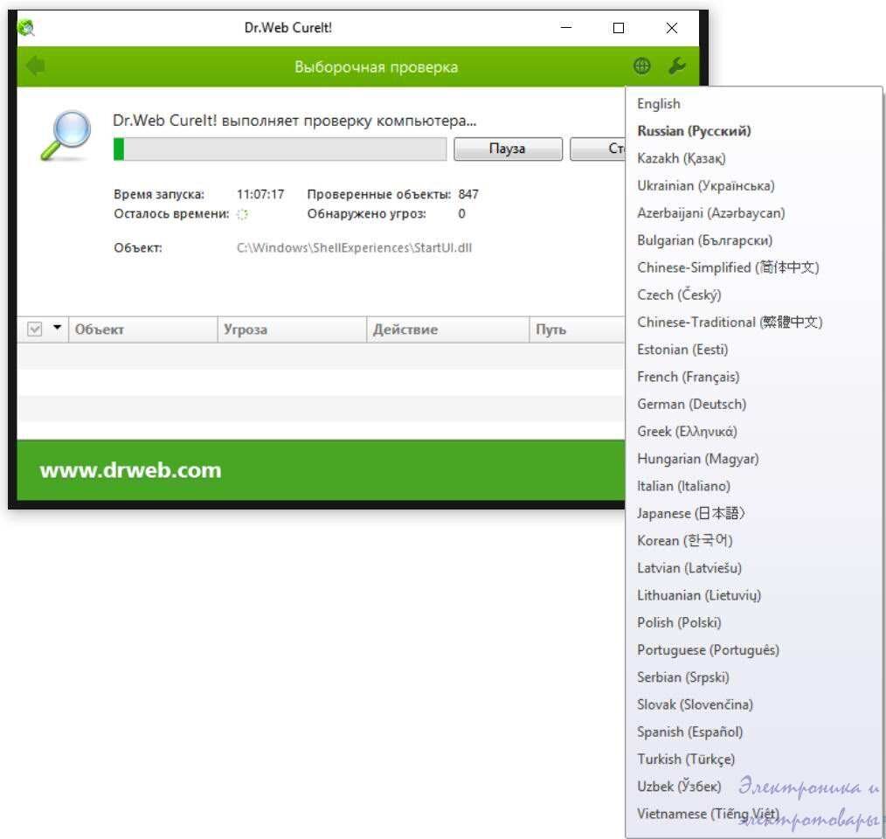
Task: Click the scanned objects count 847
Action: 468,195
